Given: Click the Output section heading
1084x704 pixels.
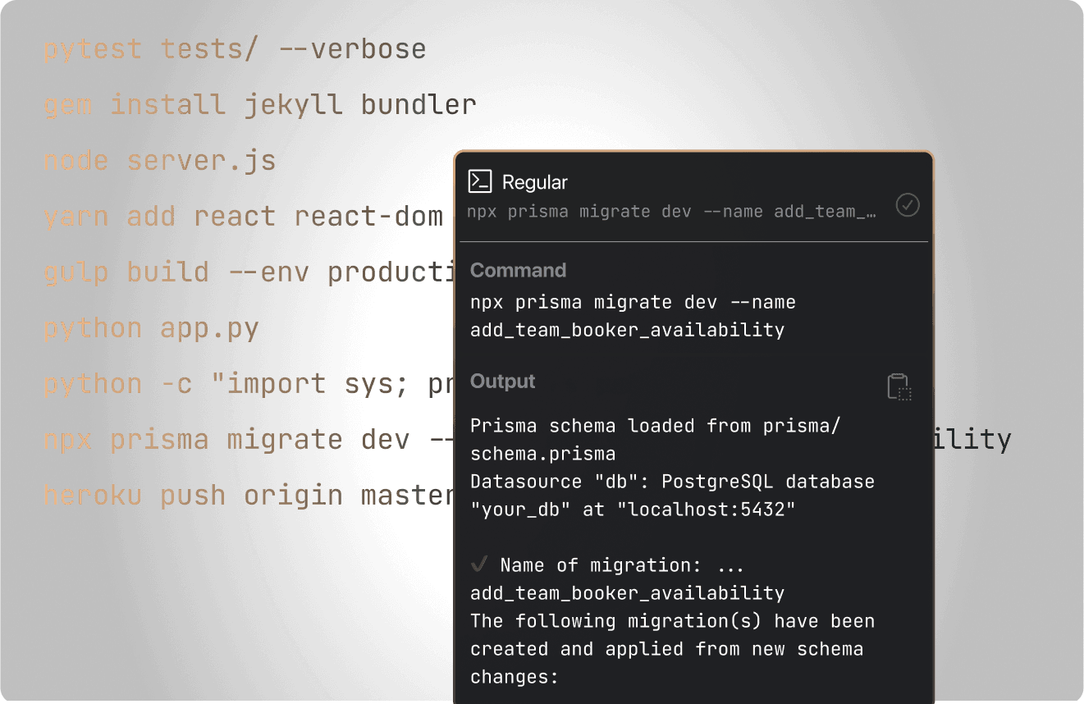Looking at the screenshot, I should pyautogui.click(x=503, y=382).
